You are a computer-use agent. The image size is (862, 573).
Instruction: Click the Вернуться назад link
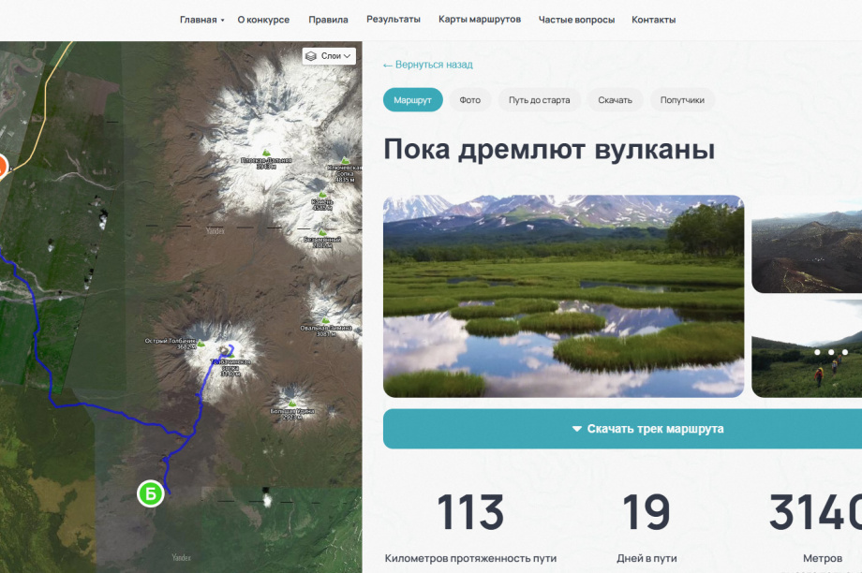(427, 65)
